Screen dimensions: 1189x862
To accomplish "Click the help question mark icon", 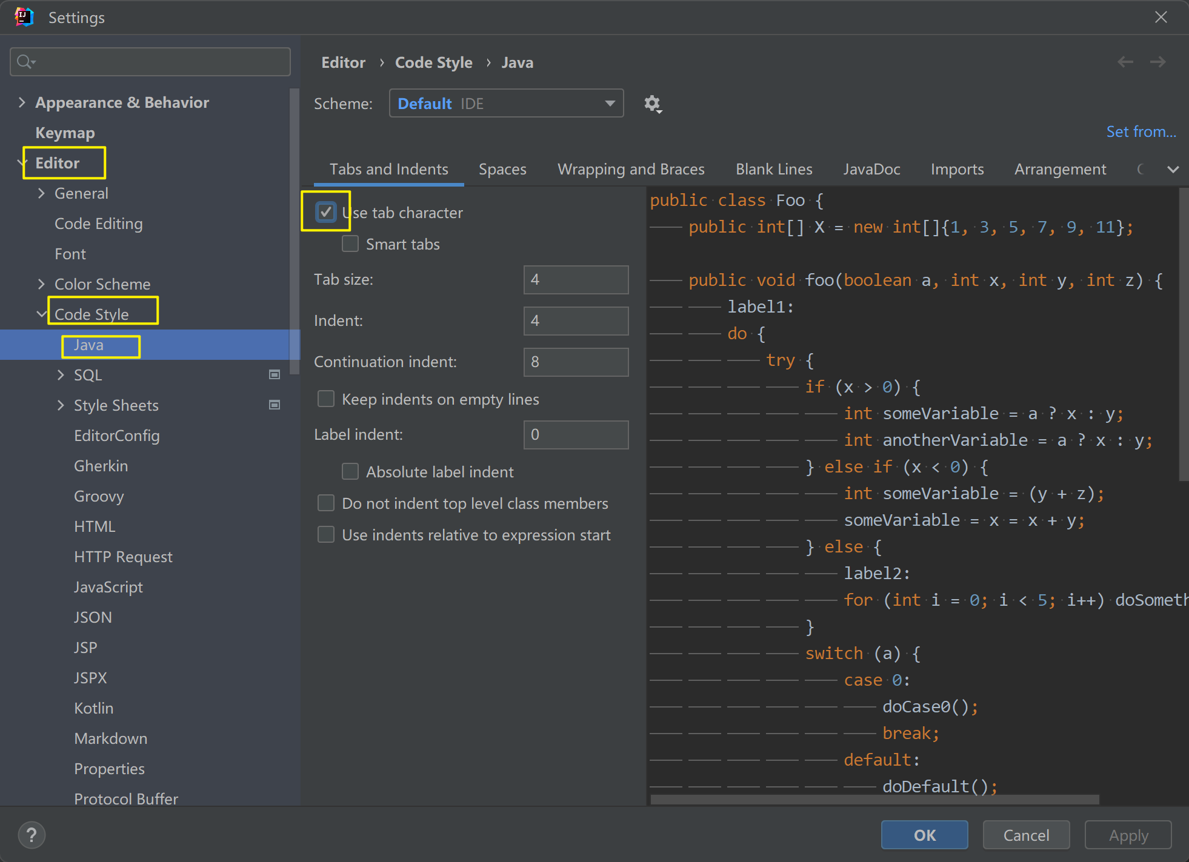I will coord(32,835).
